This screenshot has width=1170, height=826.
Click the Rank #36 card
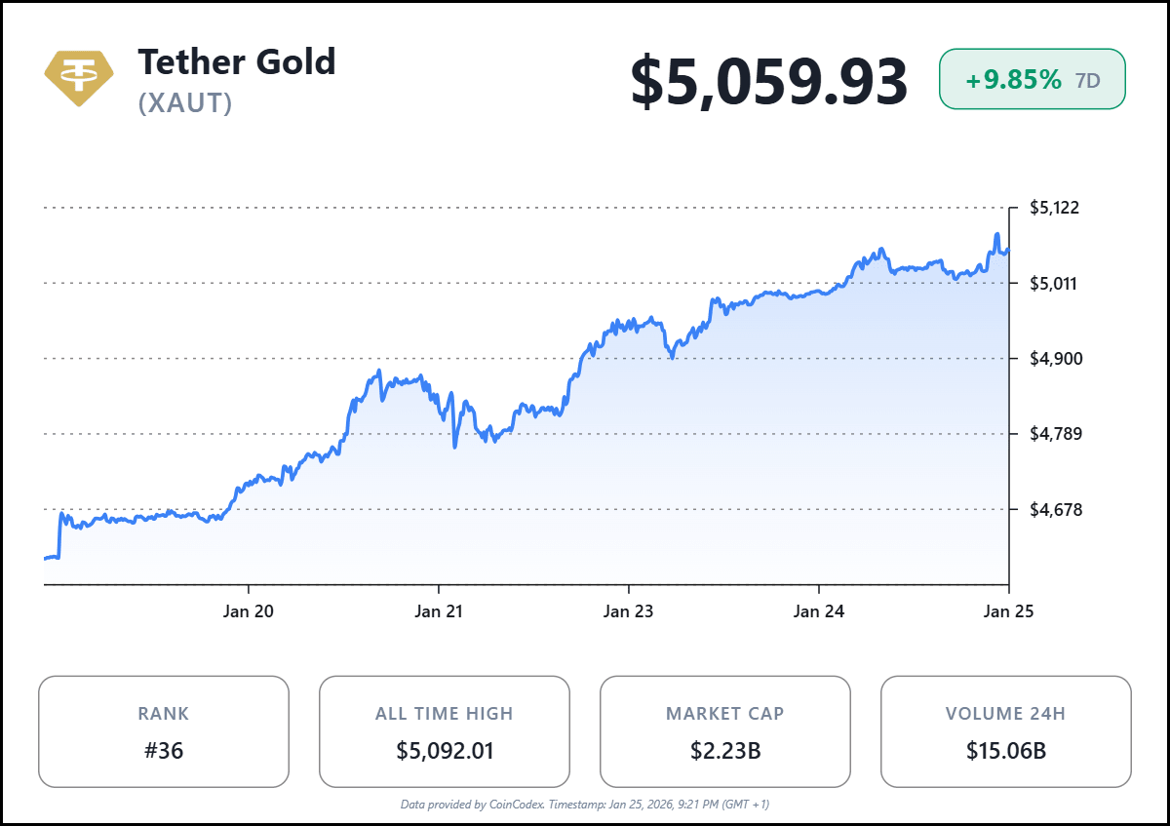164,731
